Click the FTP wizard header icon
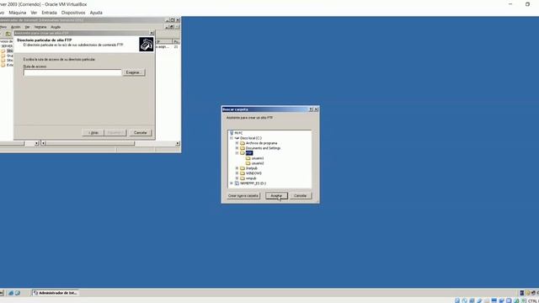Viewport: 539px width, 303px height. [x=146, y=45]
